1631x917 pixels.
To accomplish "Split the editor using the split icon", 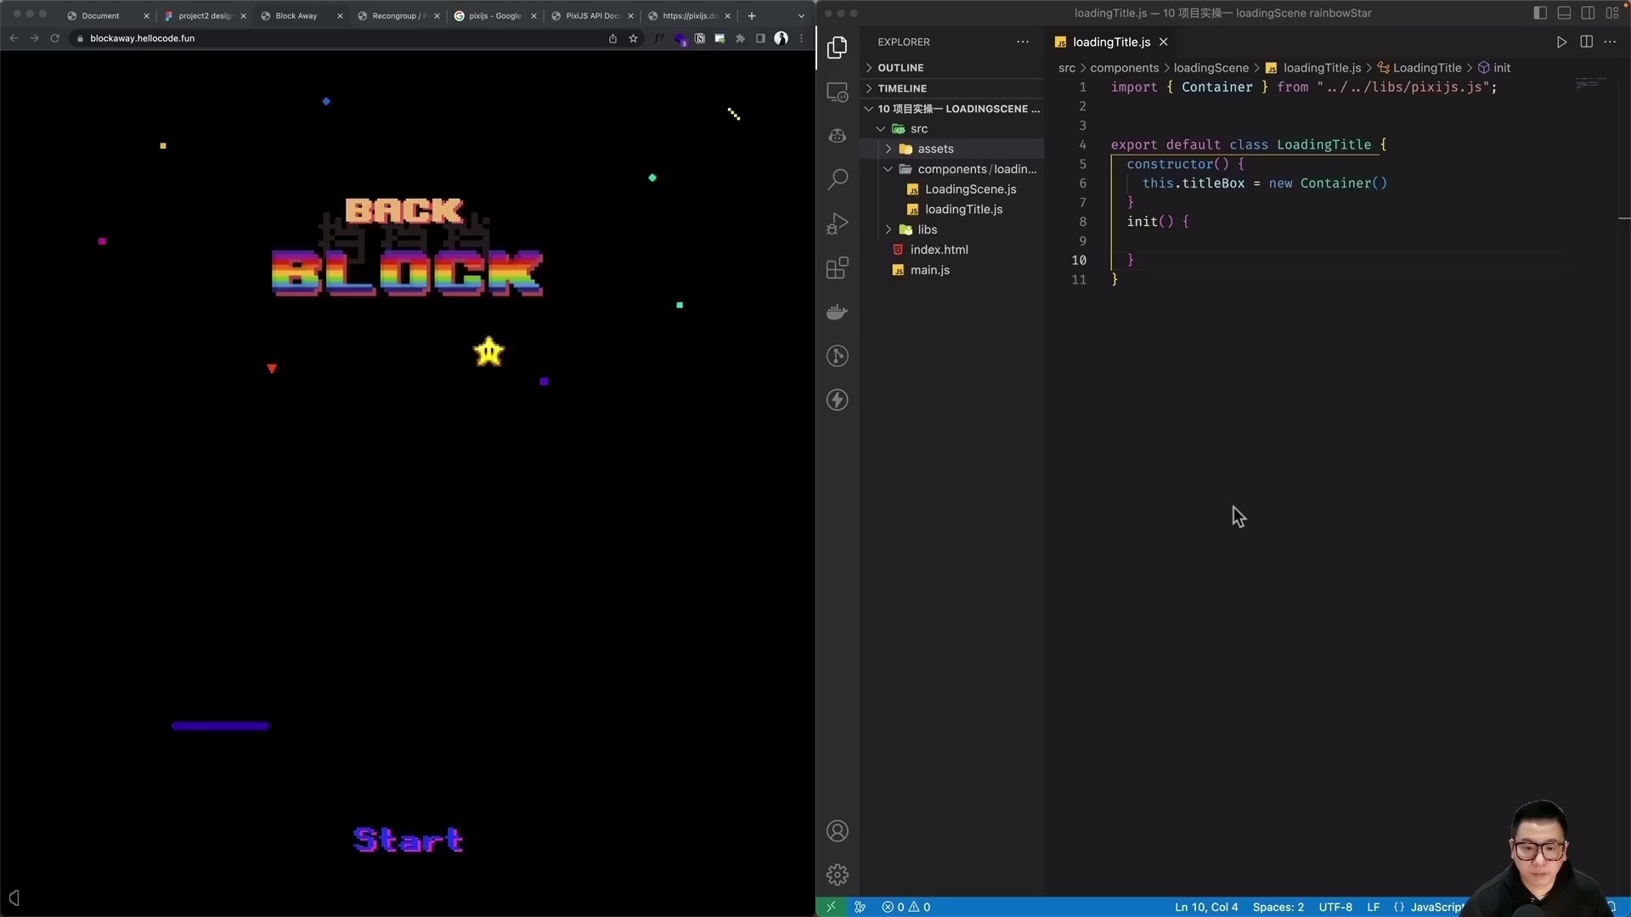I will [1587, 41].
